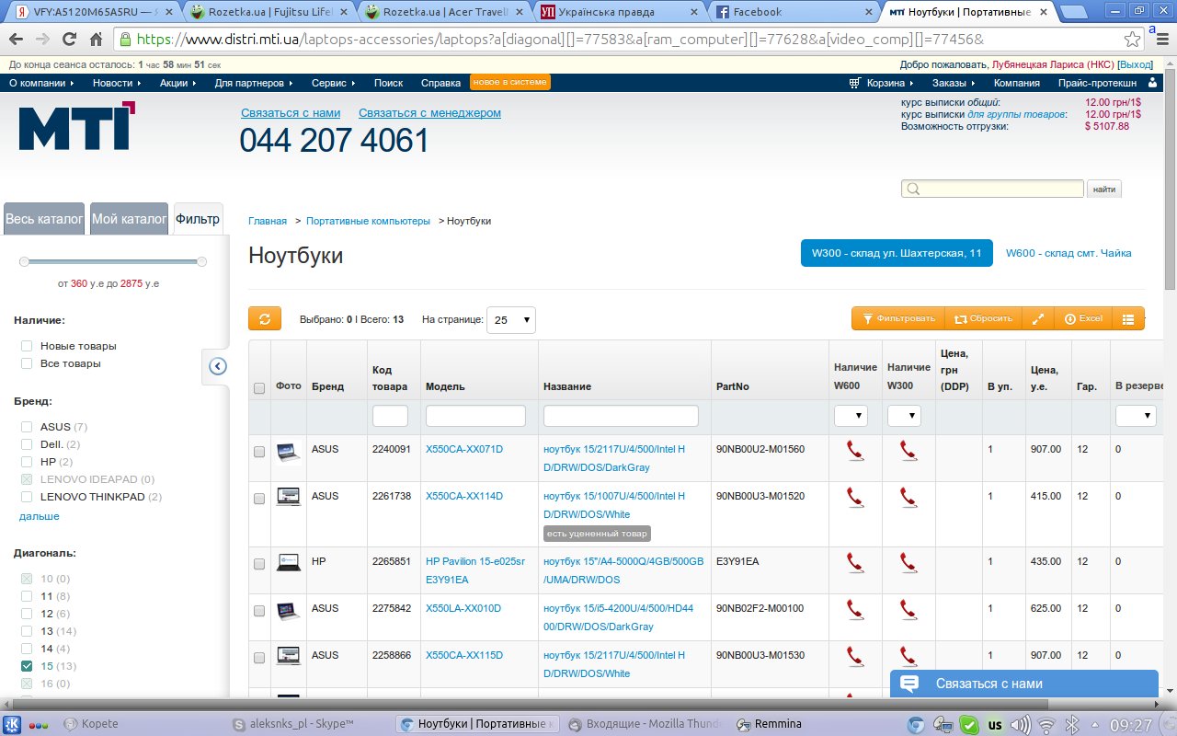Select the row checkbox for code 2261738
Screen dimensions: 1177x736
click(259, 498)
